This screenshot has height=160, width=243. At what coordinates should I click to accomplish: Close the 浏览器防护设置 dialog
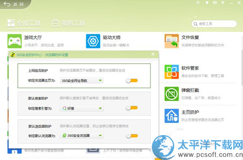[153, 54]
